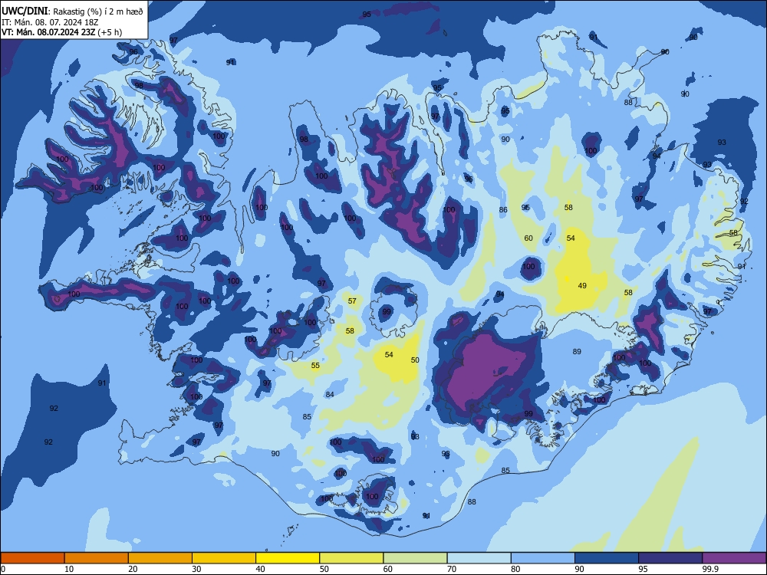Pick the 60–70 light green legend swatch

tap(415, 558)
